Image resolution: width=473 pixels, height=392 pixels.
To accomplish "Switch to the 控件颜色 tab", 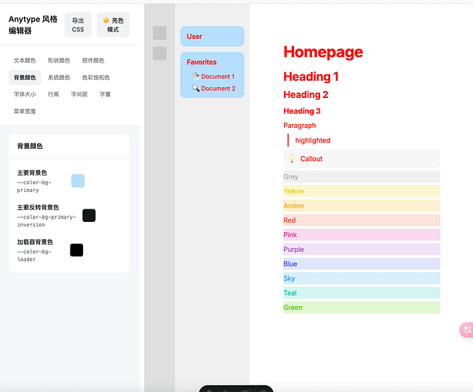I will click(x=93, y=60).
